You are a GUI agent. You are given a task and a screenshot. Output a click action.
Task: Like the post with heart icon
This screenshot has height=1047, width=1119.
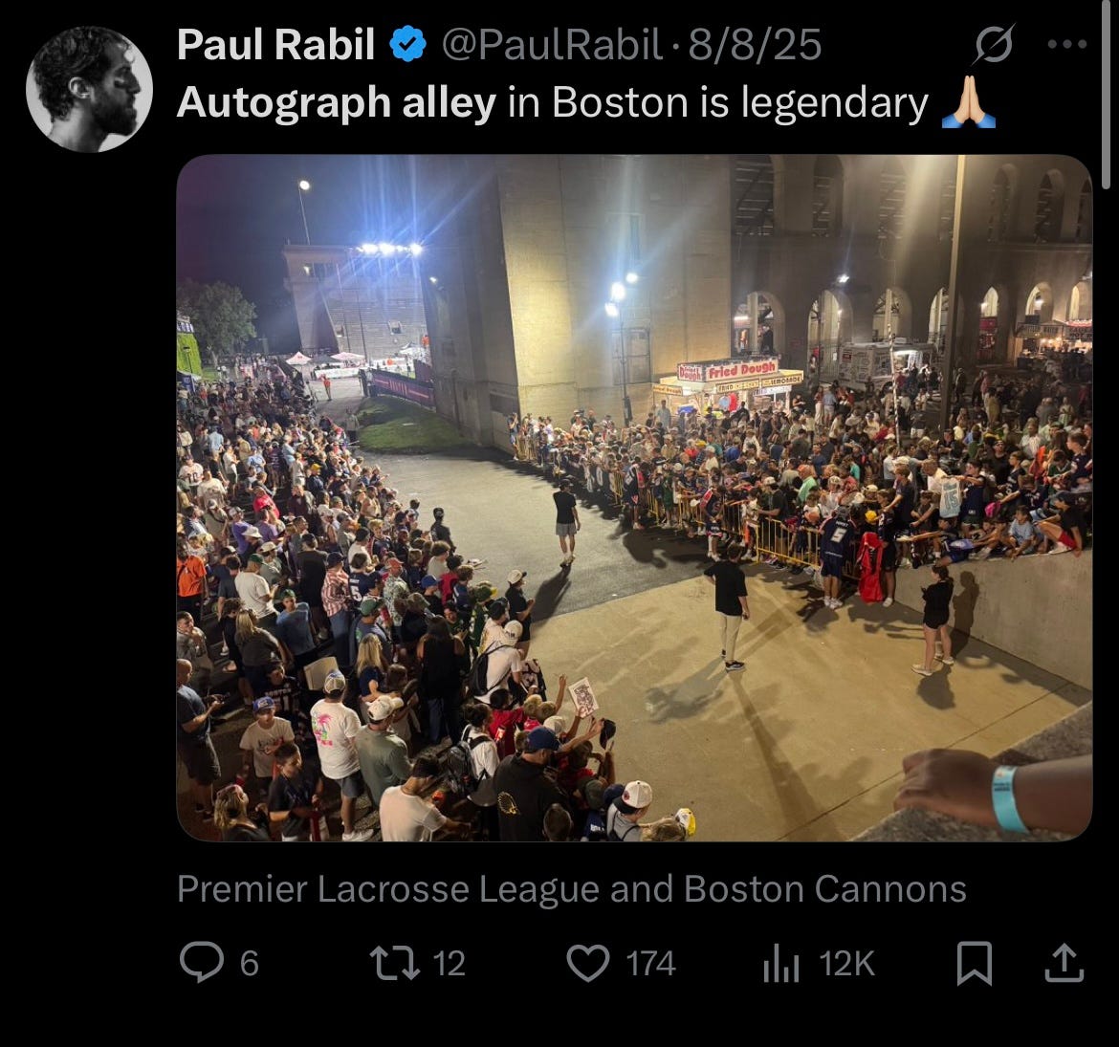click(588, 963)
